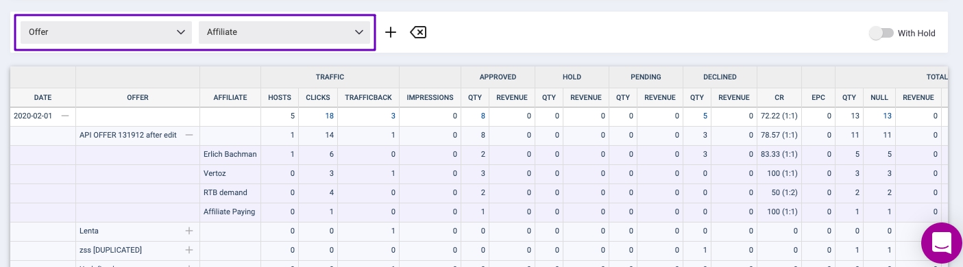Open declined qty 5 in 2020-02-01 row
963x267 pixels.
click(706, 116)
